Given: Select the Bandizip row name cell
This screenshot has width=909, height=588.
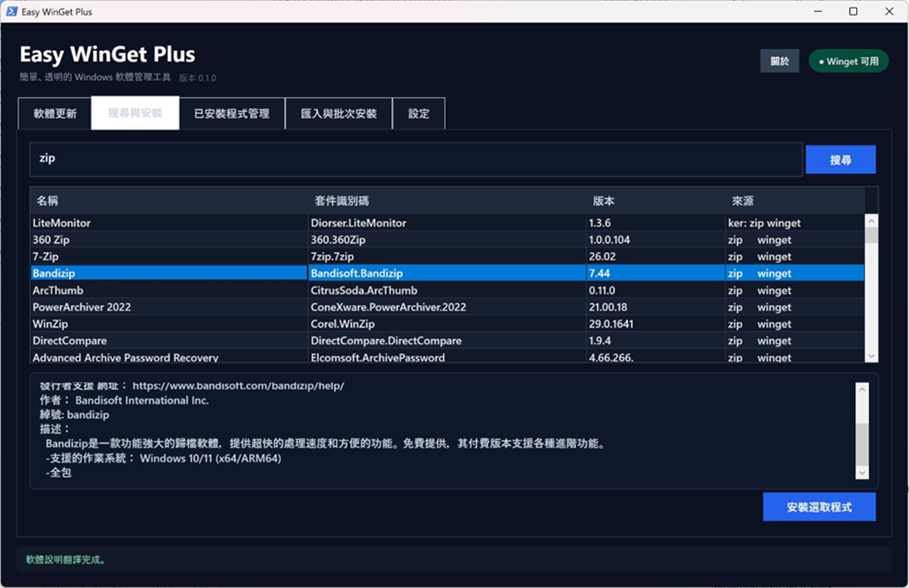Looking at the screenshot, I should click(x=169, y=273).
